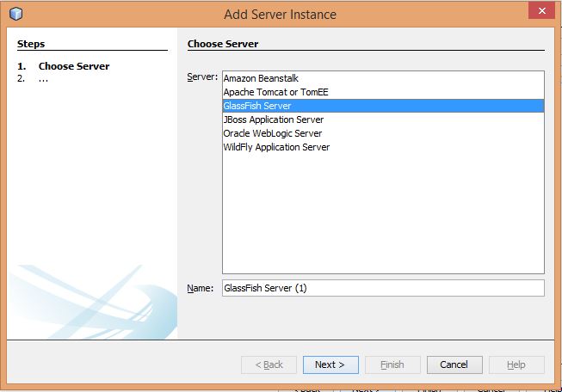The image size is (562, 392).
Task: Open Help via the Help button
Action: pyautogui.click(x=516, y=364)
